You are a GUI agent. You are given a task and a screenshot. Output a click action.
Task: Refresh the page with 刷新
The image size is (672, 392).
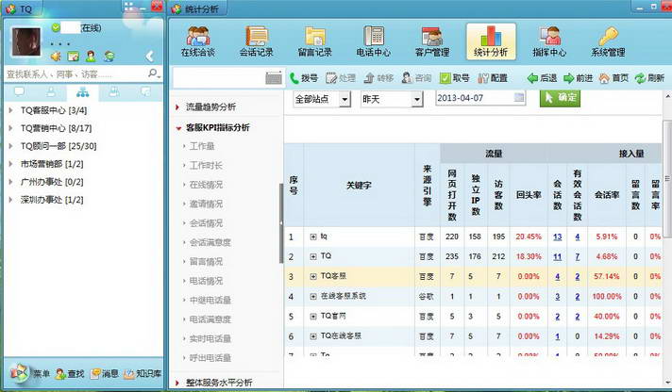pos(649,78)
